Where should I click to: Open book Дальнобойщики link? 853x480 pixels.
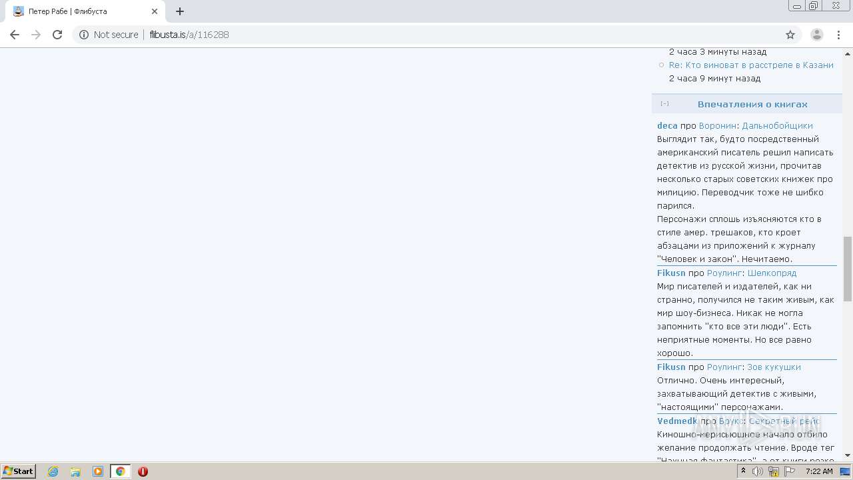pos(777,125)
